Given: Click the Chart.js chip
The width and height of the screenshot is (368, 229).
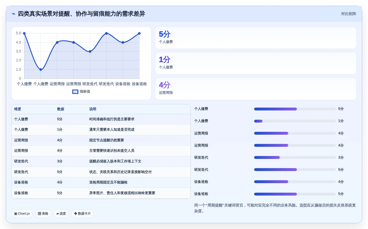Looking at the screenshot, I should (22, 213).
